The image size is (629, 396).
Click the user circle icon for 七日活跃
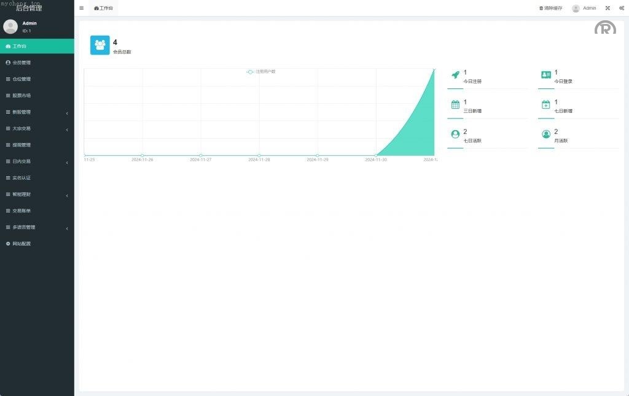pyautogui.click(x=455, y=134)
